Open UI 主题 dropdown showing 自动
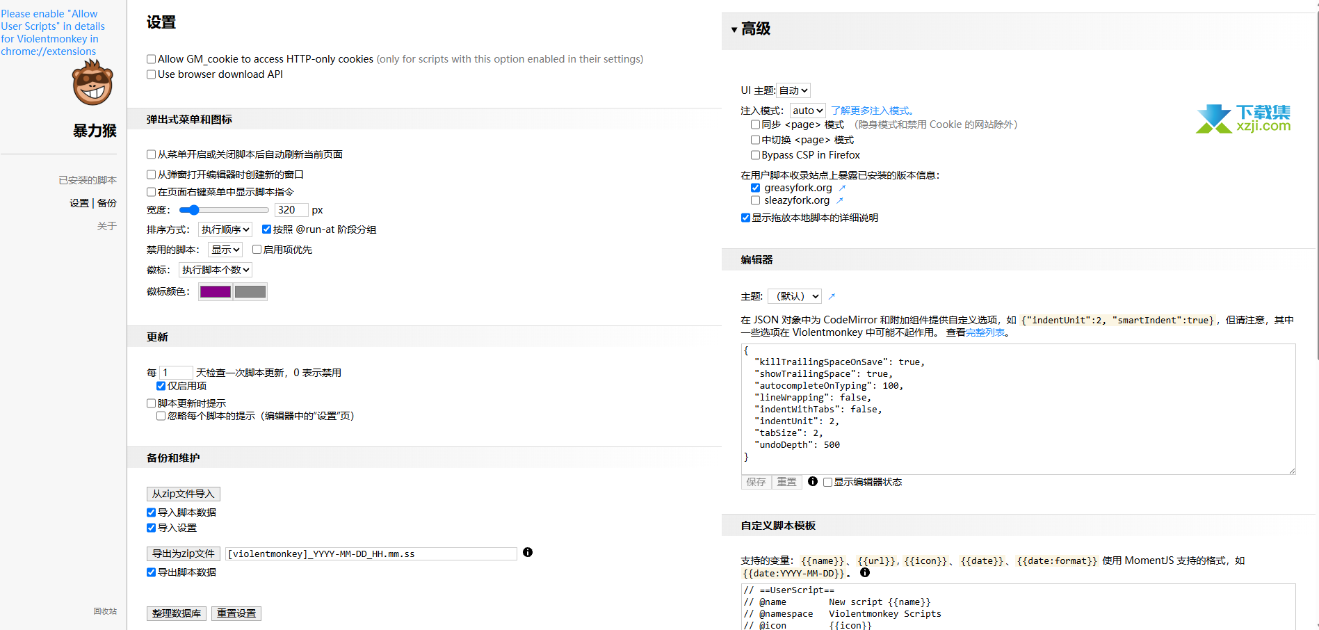 pos(793,90)
